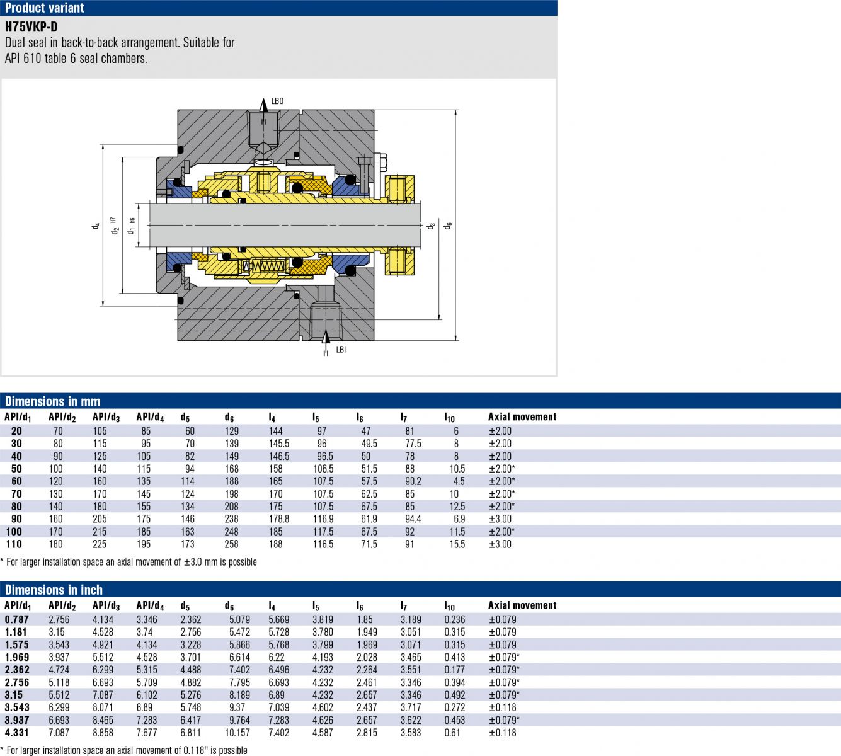The width and height of the screenshot is (841, 756).
Task: Click the value 94.4 in mm table
Action: 413,519
